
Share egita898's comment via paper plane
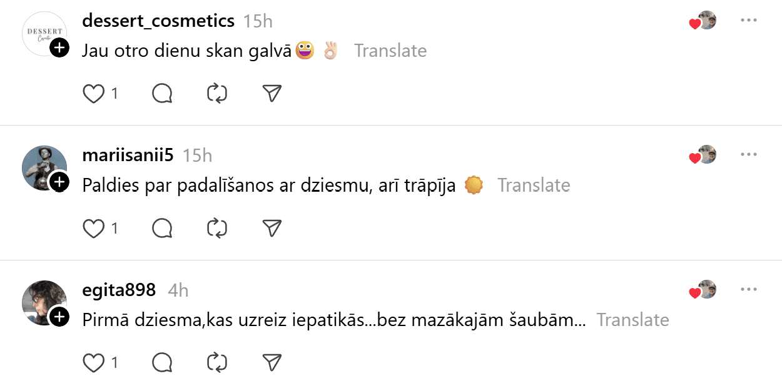[x=272, y=362]
